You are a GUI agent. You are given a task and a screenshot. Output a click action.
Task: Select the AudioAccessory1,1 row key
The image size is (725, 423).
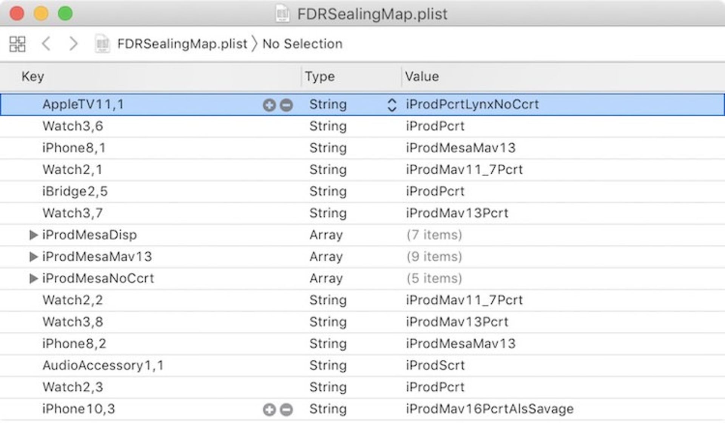[x=103, y=365]
